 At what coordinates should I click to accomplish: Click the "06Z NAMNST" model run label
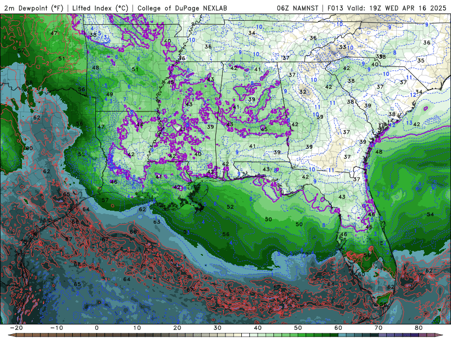click(298, 8)
